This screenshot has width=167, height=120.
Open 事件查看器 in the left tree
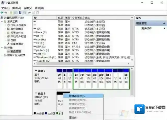[17, 29]
